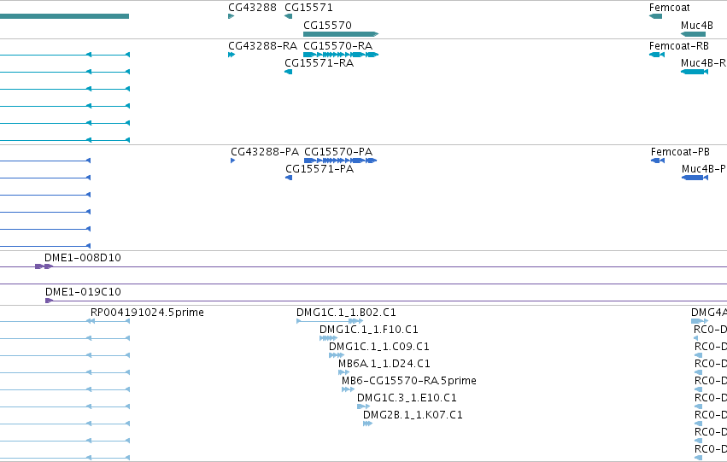Select the CG15571 gene label
This screenshot has height=462, width=727.
coord(308,8)
